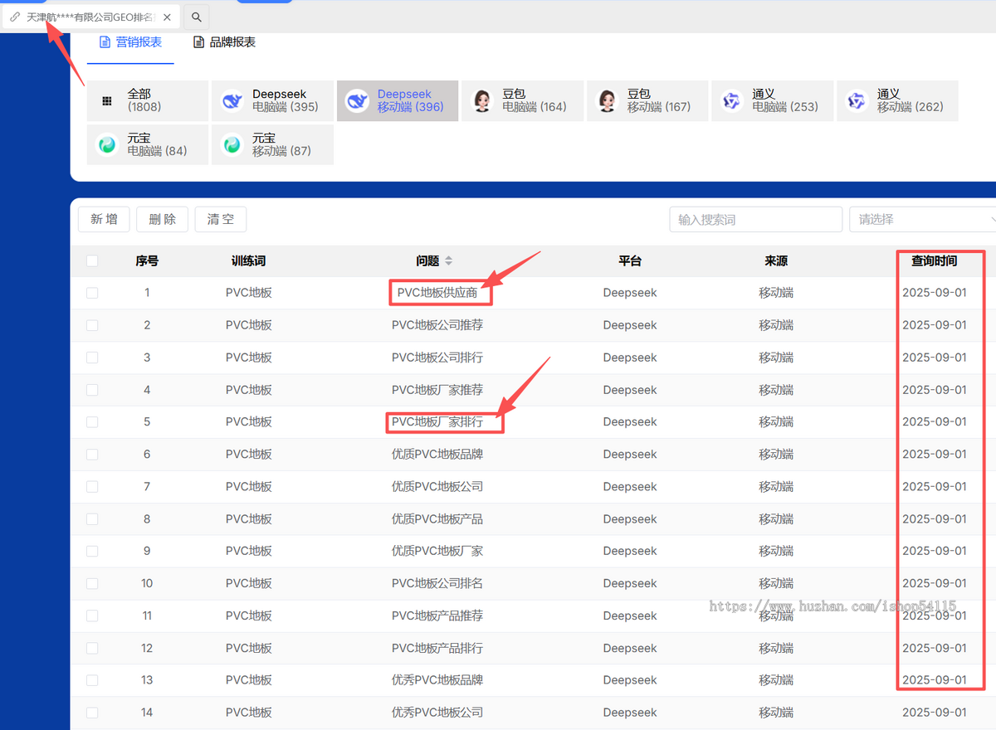Click the 删除 button
Image resolution: width=996 pixels, height=730 pixels.
click(163, 219)
